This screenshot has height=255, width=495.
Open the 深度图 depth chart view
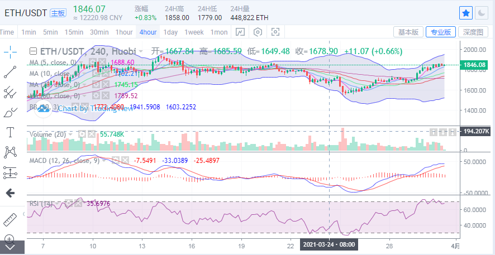pos(473,32)
